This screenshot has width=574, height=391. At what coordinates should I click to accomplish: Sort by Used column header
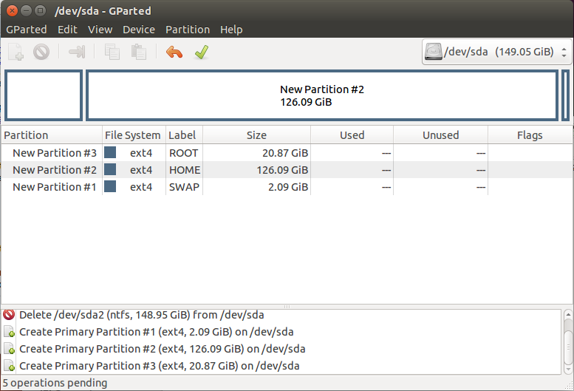coord(352,135)
